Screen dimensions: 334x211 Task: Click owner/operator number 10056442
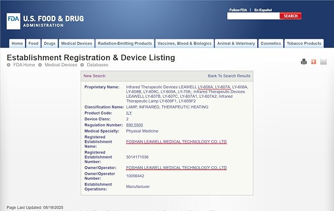135,176
